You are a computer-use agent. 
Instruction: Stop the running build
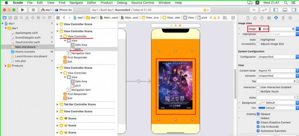click(33, 10)
